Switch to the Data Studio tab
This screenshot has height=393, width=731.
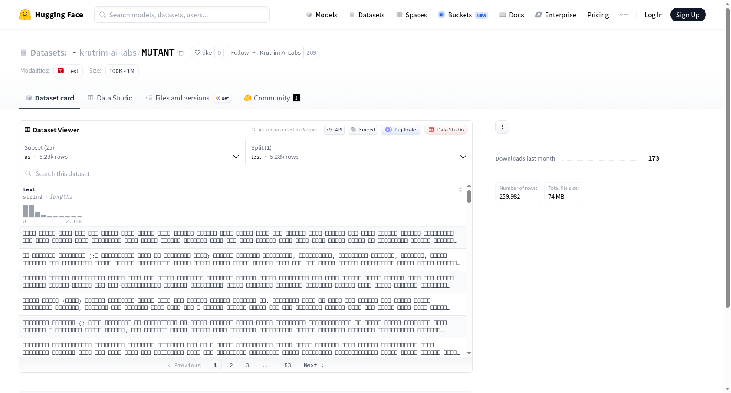pyautogui.click(x=110, y=98)
